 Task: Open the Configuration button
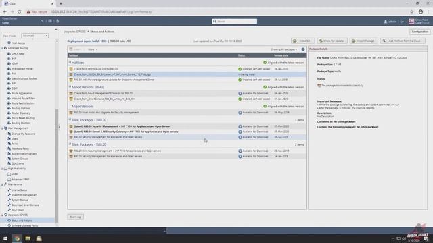(419, 32)
